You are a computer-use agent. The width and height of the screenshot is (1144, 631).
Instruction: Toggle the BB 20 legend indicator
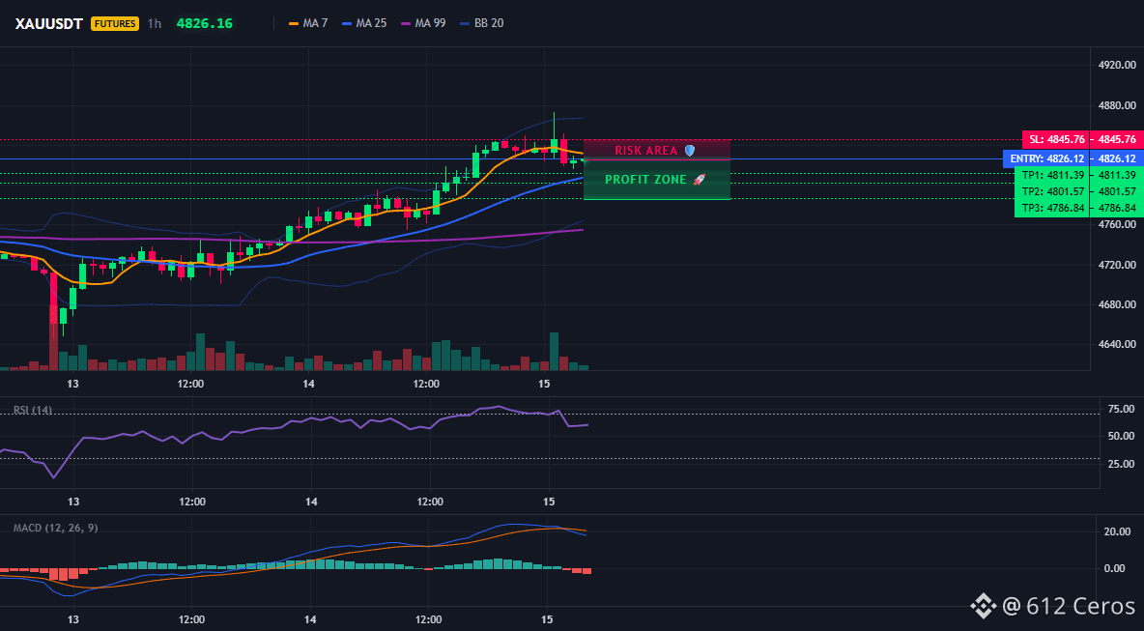pos(482,23)
